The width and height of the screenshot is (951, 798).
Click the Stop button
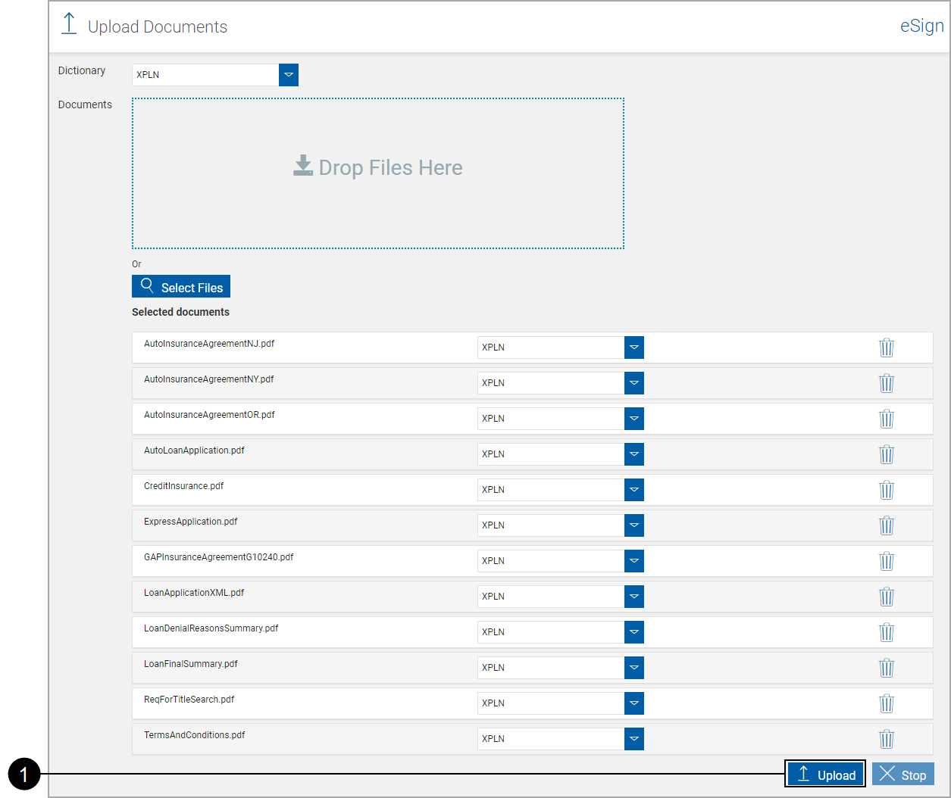click(903, 774)
